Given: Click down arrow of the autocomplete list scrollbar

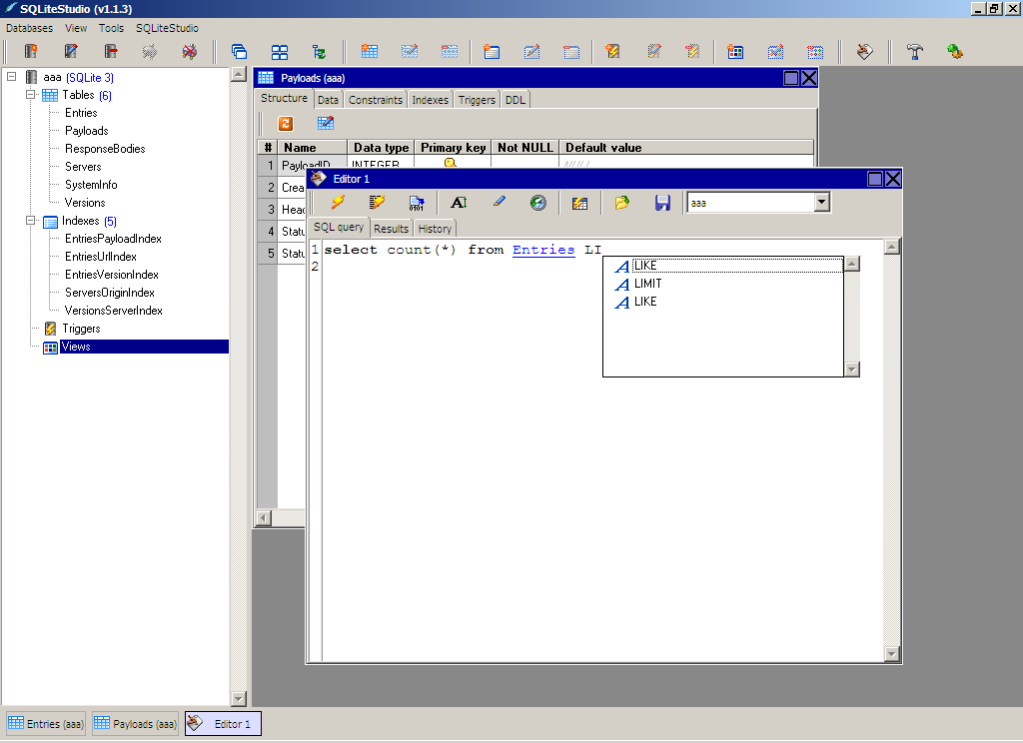Looking at the screenshot, I should (x=852, y=370).
